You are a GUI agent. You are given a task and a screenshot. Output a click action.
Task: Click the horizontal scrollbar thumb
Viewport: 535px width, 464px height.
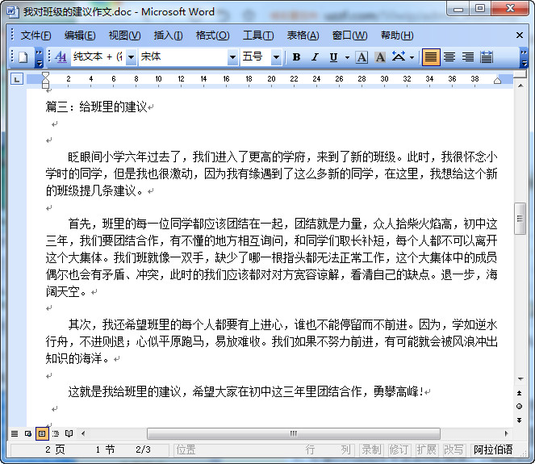point(293,434)
